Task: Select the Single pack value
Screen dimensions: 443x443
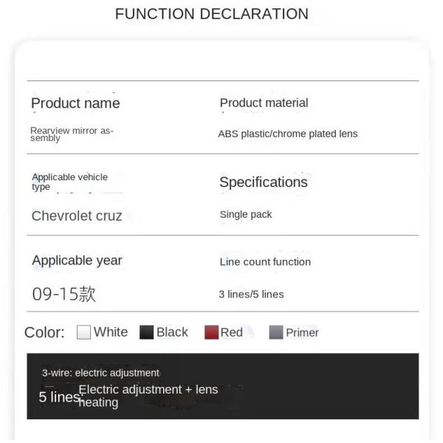Action: click(246, 214)
